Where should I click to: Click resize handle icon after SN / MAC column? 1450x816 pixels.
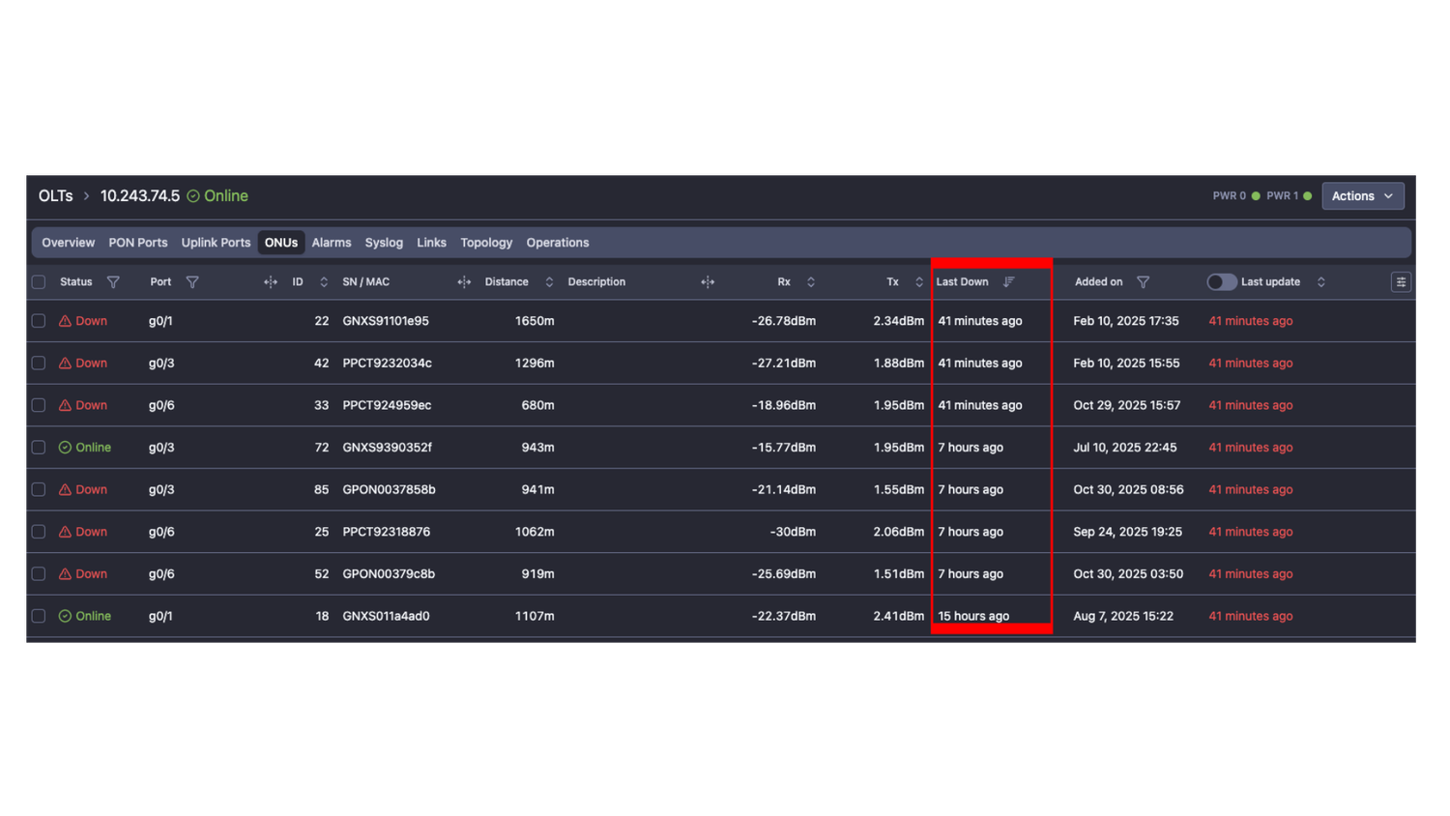point(464,282)
